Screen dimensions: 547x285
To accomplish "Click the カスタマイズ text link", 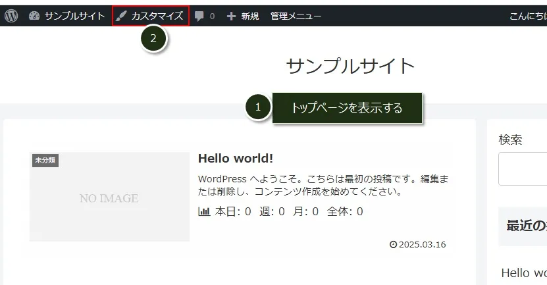I will 157,16.
